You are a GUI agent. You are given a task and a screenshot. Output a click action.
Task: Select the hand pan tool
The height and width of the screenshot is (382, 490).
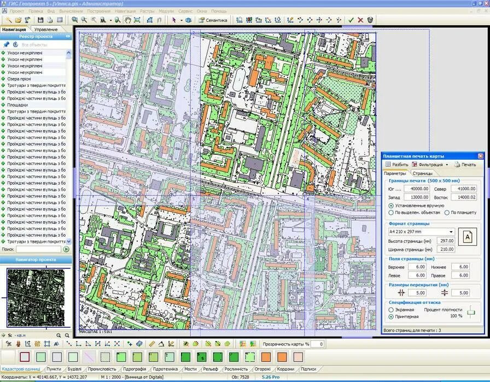coord(127,20)
